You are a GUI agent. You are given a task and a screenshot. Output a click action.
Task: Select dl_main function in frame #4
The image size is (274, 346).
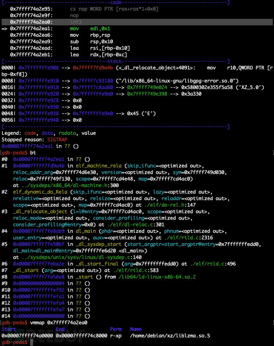tap(86, 231)
